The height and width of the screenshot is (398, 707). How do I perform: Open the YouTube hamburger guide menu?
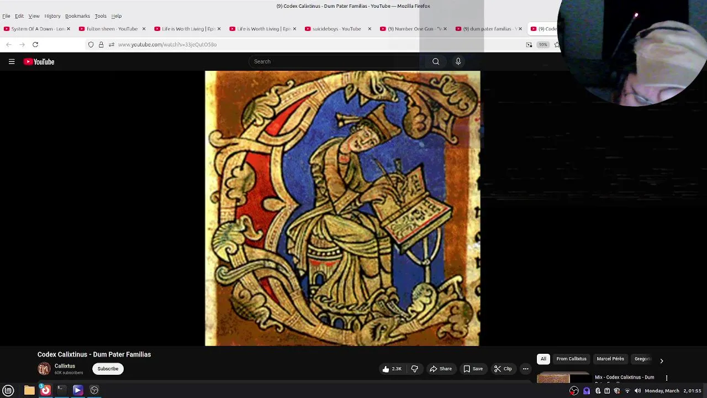pos(12,62)
